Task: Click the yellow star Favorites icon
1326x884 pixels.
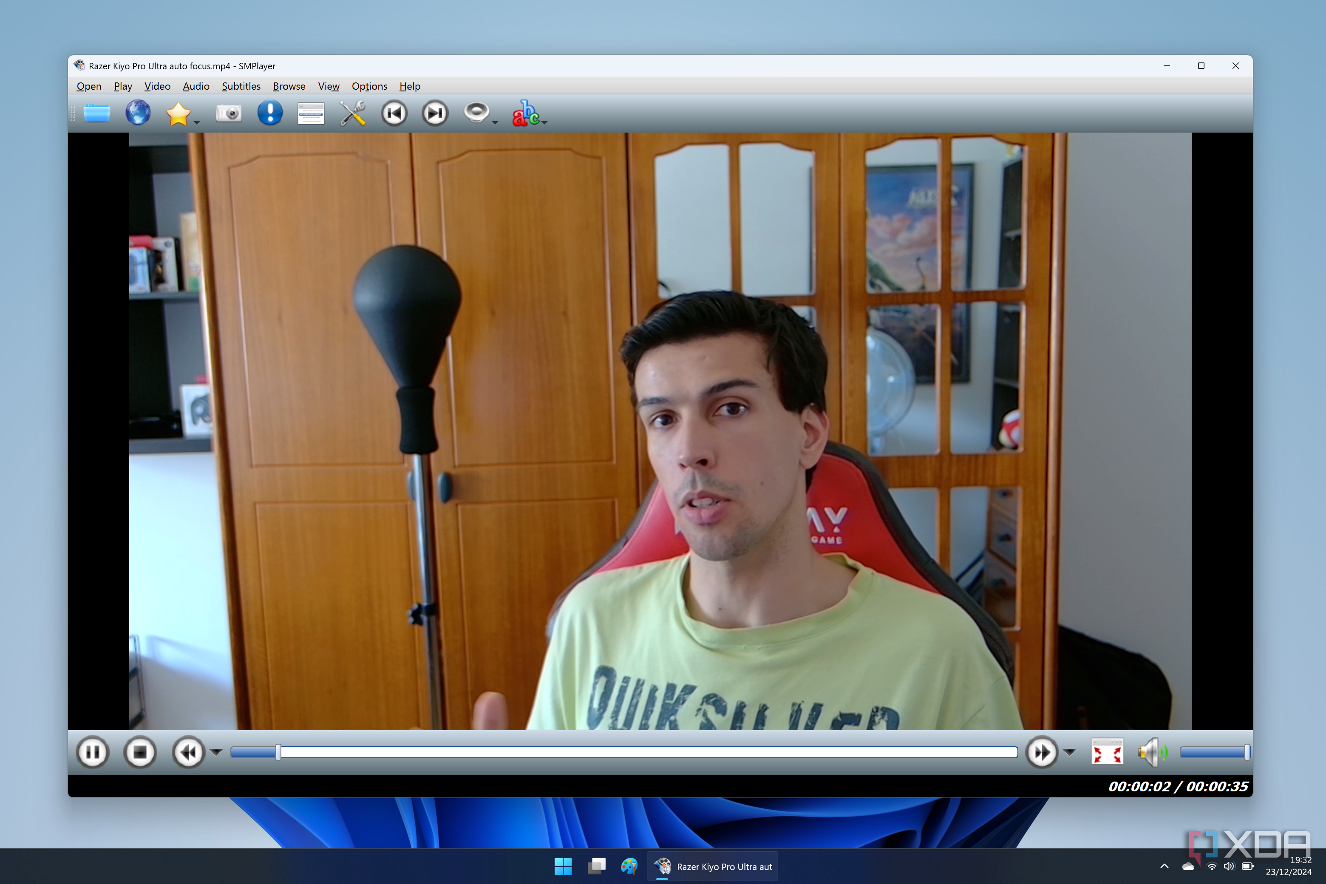Action: click(178, 113)
